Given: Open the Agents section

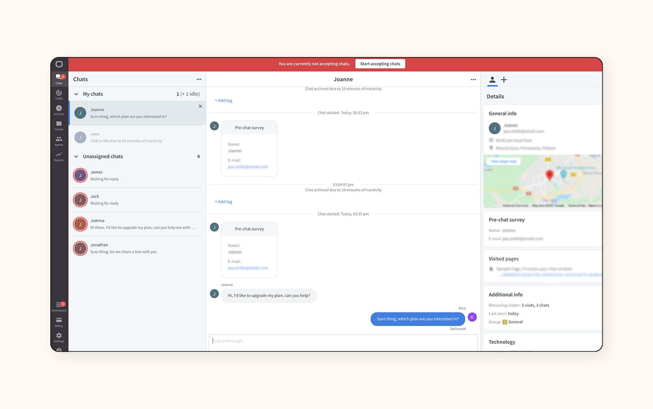Looking at the screenshot, I should (59, 141).
